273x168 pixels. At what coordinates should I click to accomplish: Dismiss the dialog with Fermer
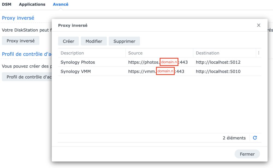(247, 154)
